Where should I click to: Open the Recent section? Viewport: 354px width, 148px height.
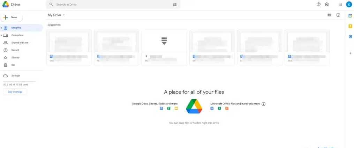click(x=15, y=50)
